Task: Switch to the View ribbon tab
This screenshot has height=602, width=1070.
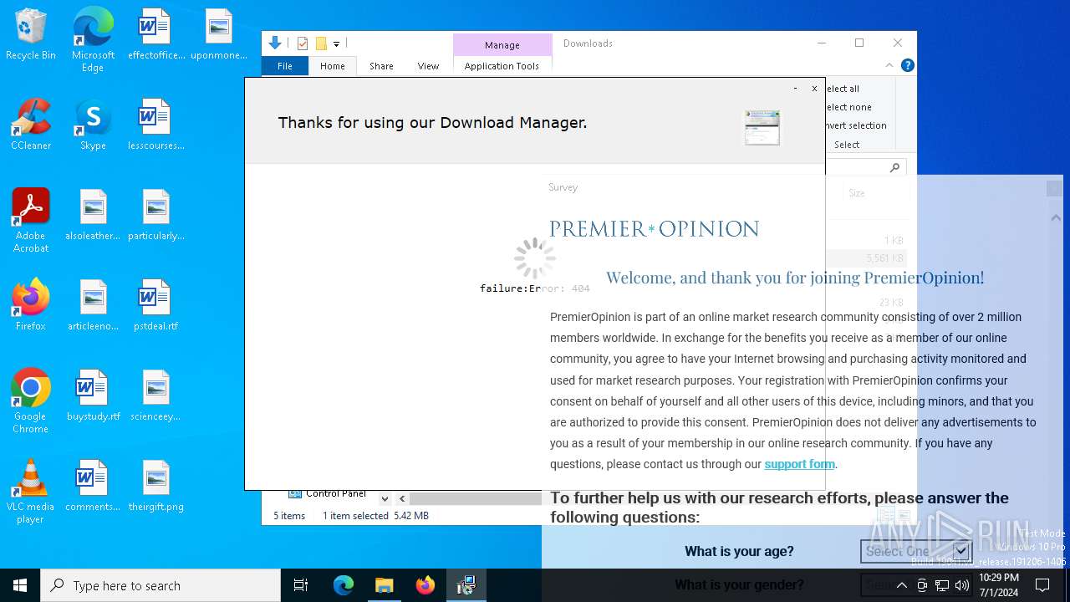Action: (x=428, y=66)
